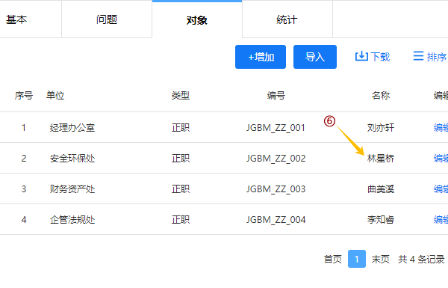Viewport: 448px width, 288px height.
Task: Go to the 统计 tab
Action: click(287, 19)
